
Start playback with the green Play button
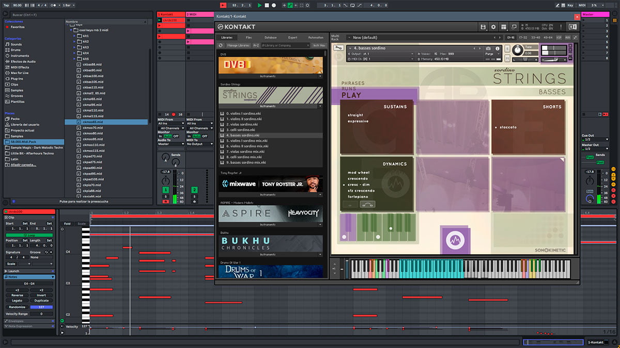click(260, 5)
